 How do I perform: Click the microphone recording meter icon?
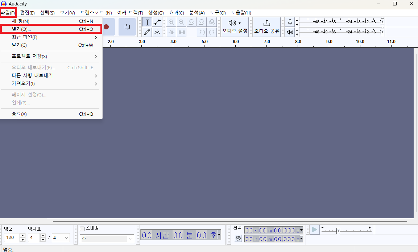point(289,22)
